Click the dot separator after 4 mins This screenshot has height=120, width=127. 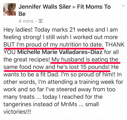(x=36, y=21)
